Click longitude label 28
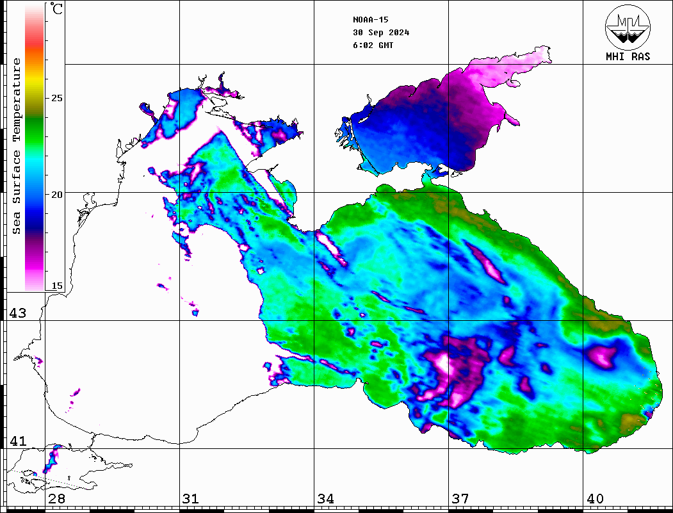 56,499
